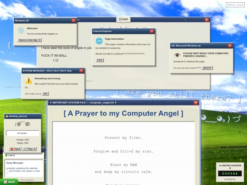The width and height of the screenshot is (247, 185).
Task: Click the "Away Message:" label
Action: [15, 163]
